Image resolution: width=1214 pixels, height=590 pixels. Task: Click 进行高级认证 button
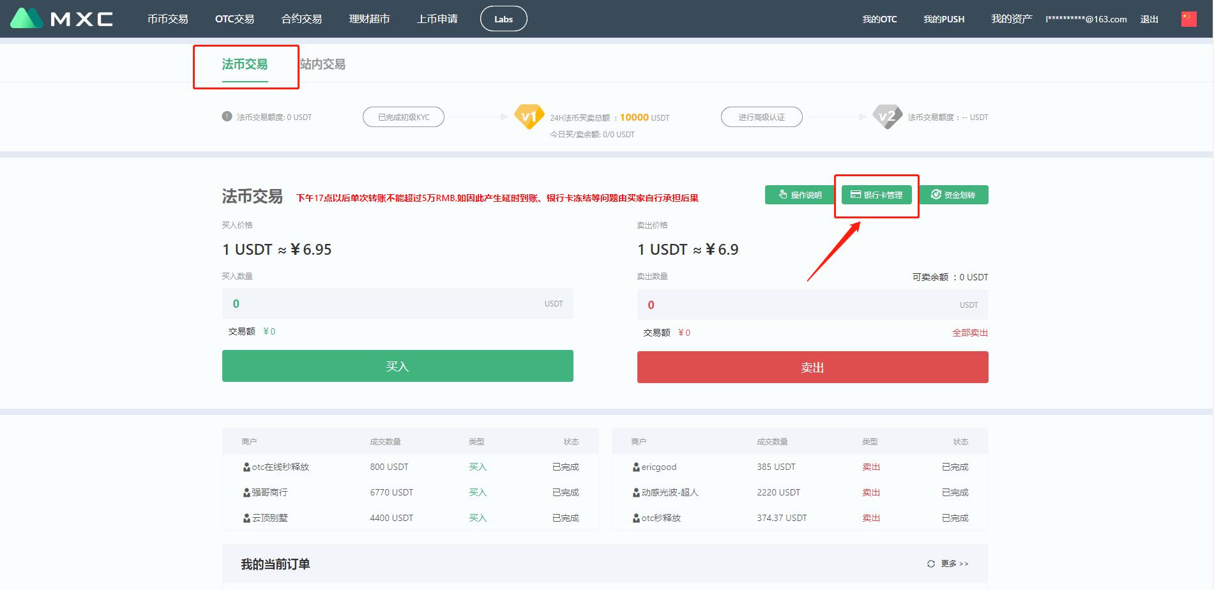click(762, 117)
